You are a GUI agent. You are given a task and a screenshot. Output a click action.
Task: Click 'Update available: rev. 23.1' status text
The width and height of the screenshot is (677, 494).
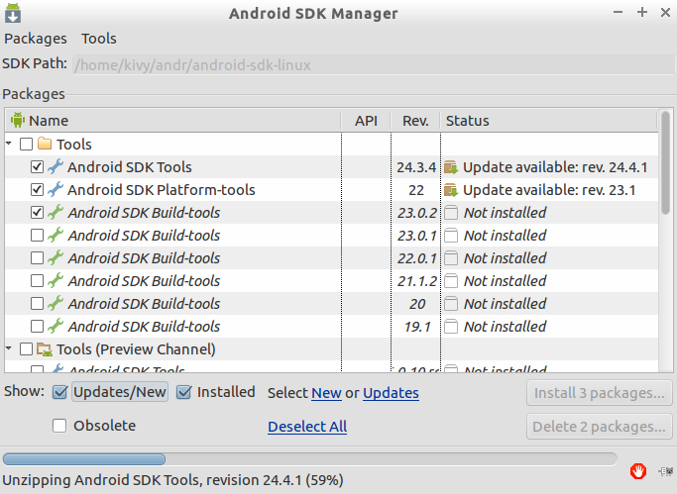[549, 190]
